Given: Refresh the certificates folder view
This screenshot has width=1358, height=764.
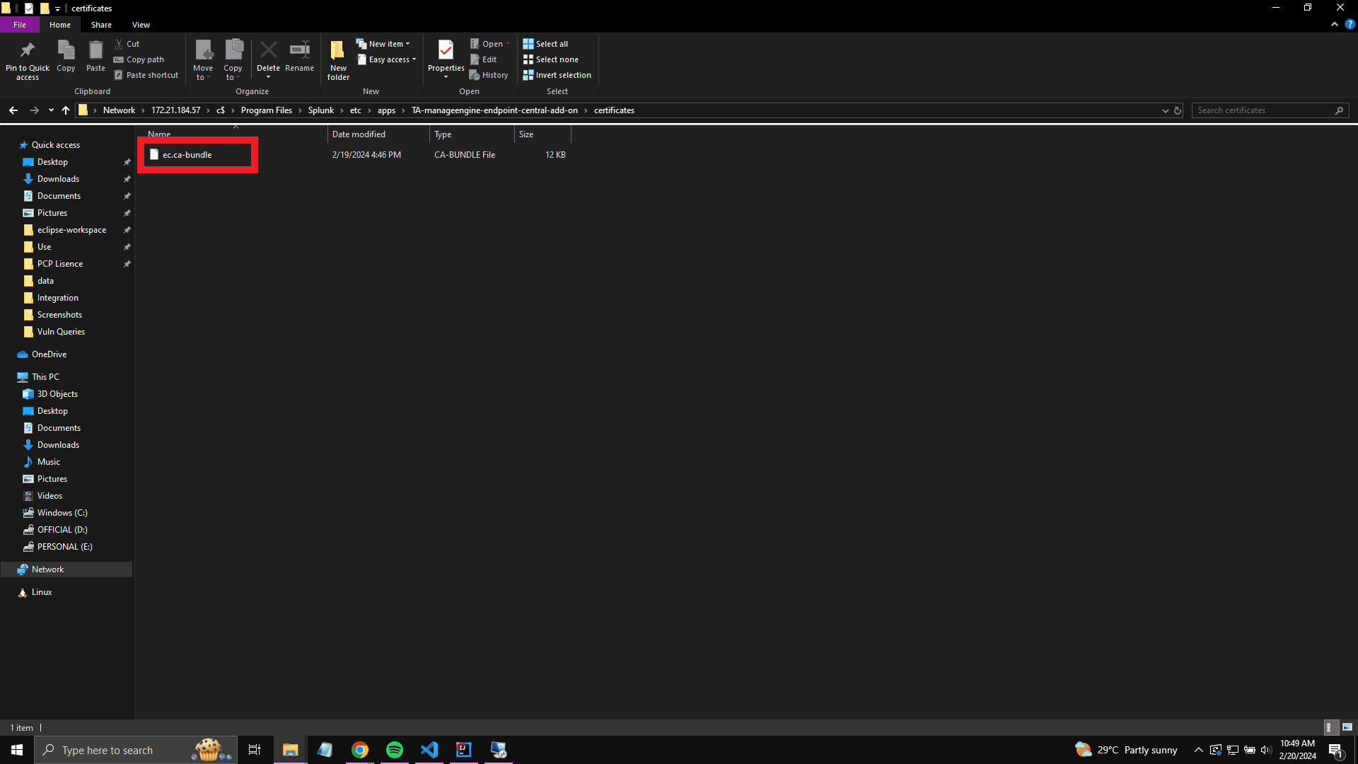Looking at the screenshot, I should coord(1178,110).
